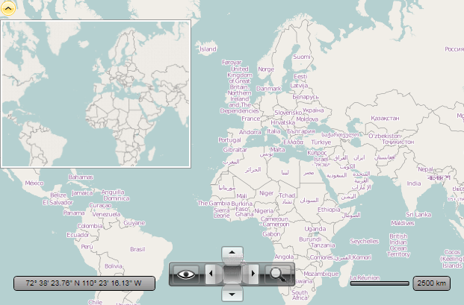Click the México label
The width and height of the screenshot is (464, 305).
tap(34, 183)
